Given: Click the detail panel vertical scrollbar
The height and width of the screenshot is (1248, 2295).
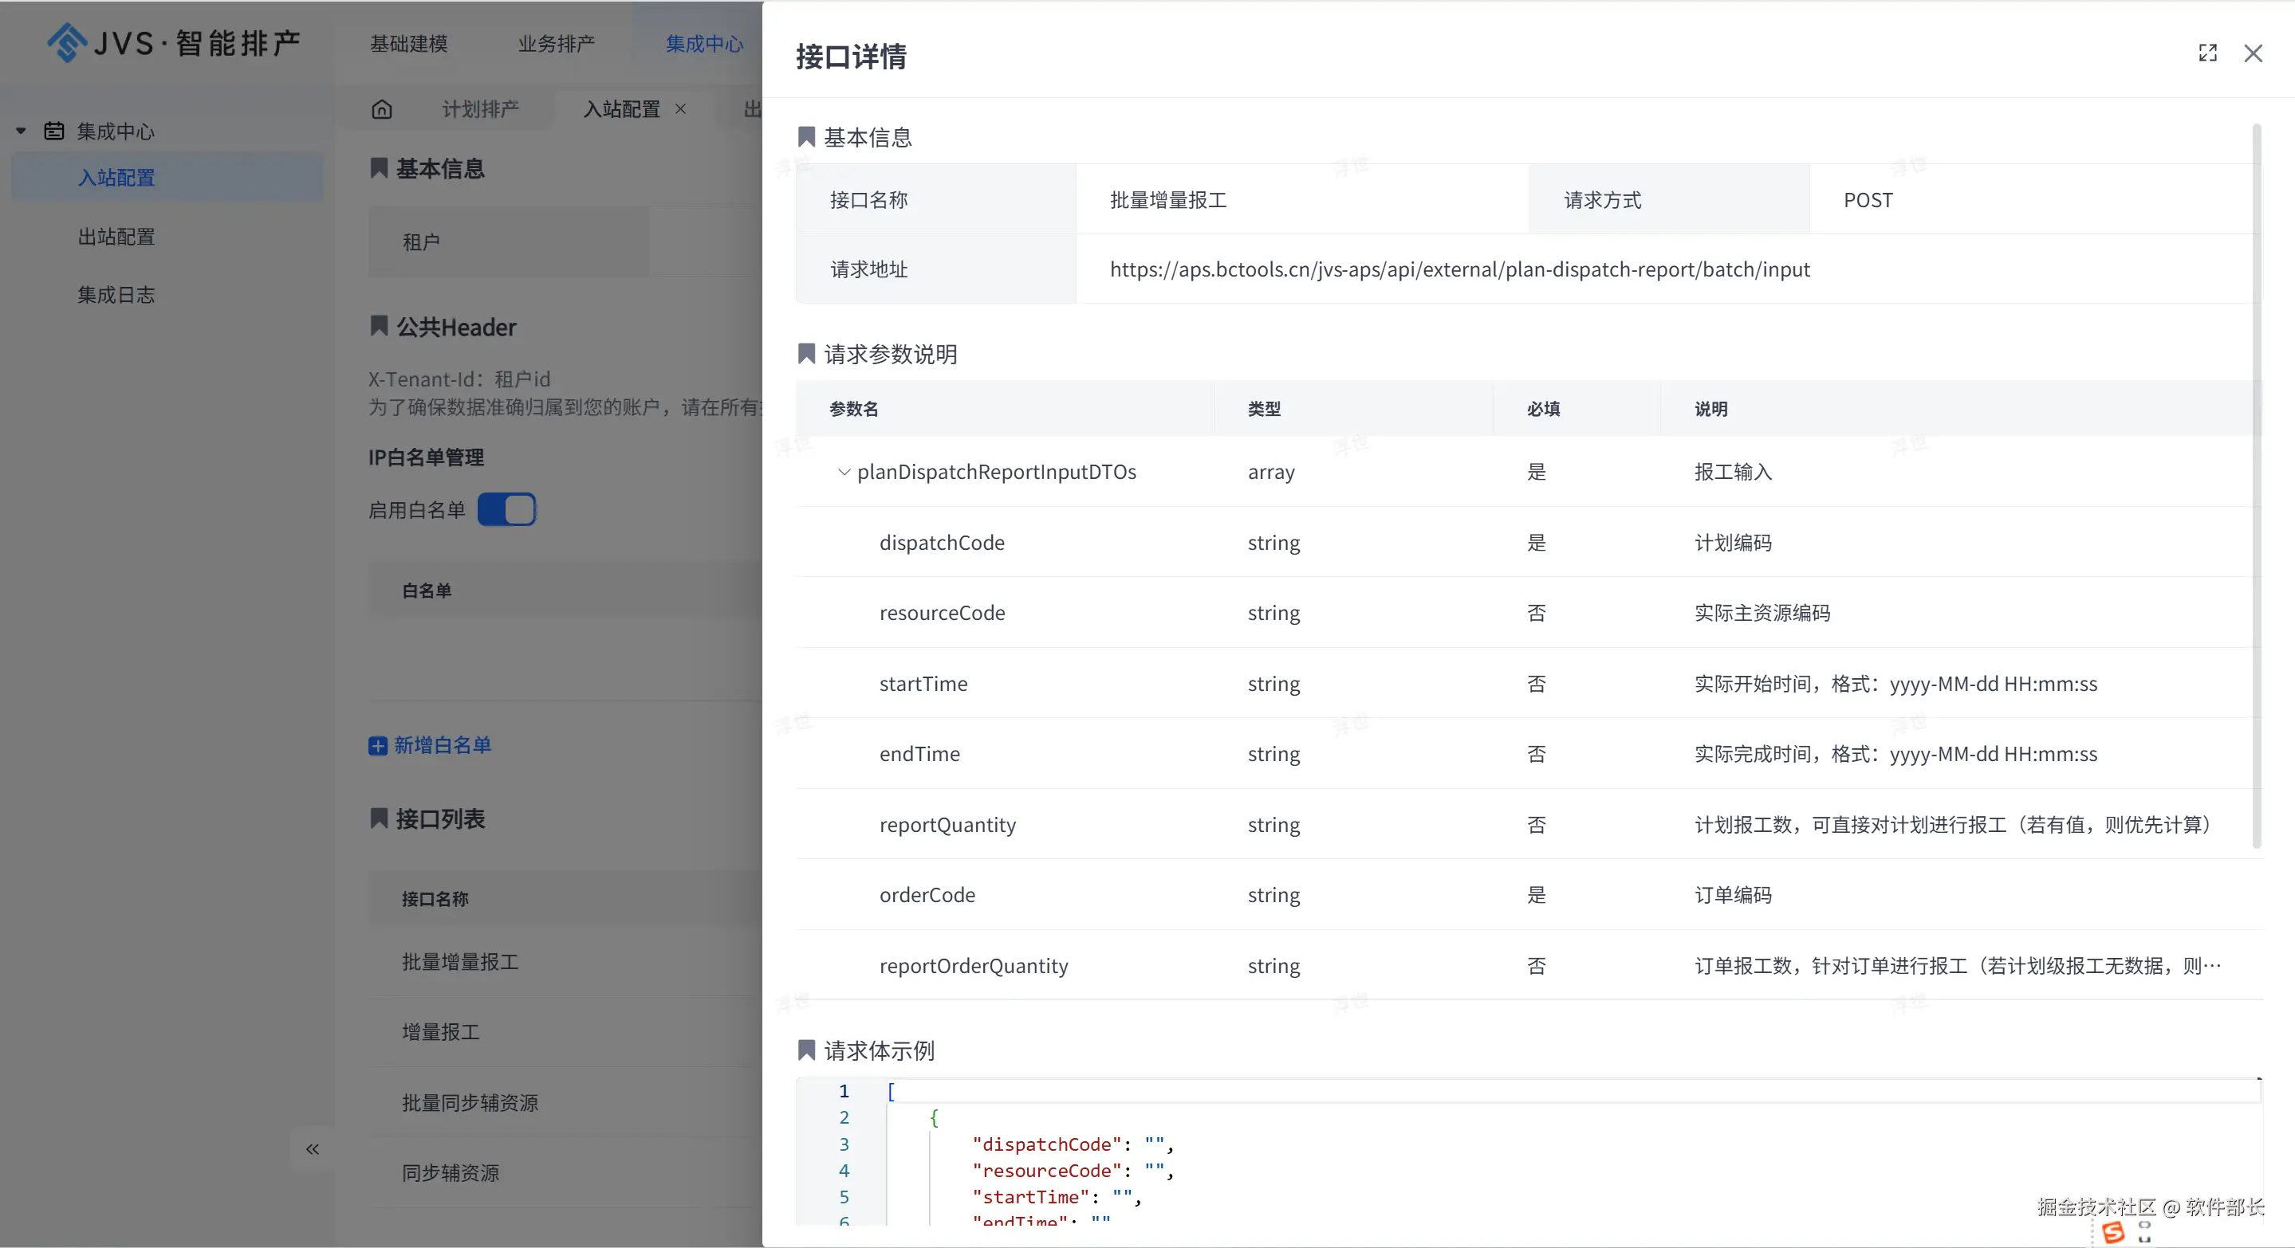Looking at the screenshot, I should point(2256,485).
